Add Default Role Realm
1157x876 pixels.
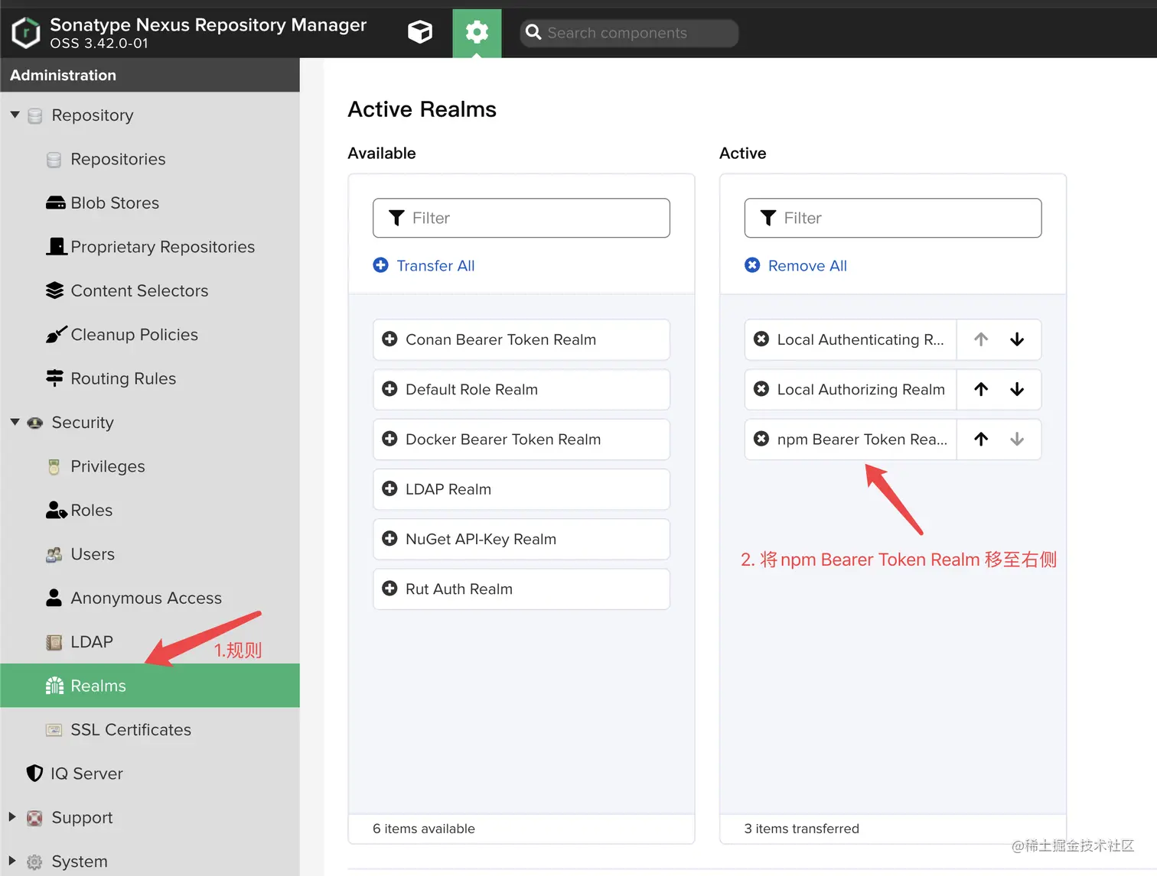pyautogui.click(x=521, y=389)
